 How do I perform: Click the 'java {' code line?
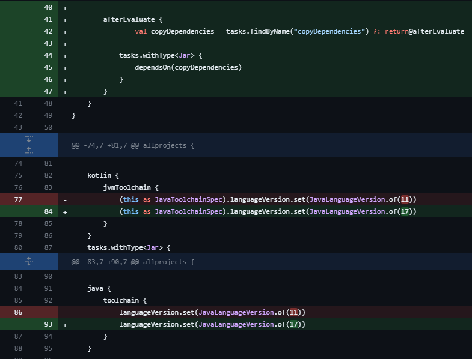[x=99, y=288]
